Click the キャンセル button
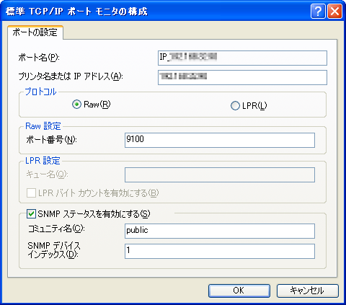Screen dimensions: 346x305 coord(308,291)
